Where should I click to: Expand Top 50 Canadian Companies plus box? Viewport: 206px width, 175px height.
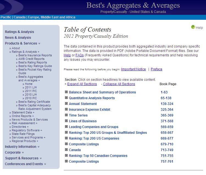(66, 155)
